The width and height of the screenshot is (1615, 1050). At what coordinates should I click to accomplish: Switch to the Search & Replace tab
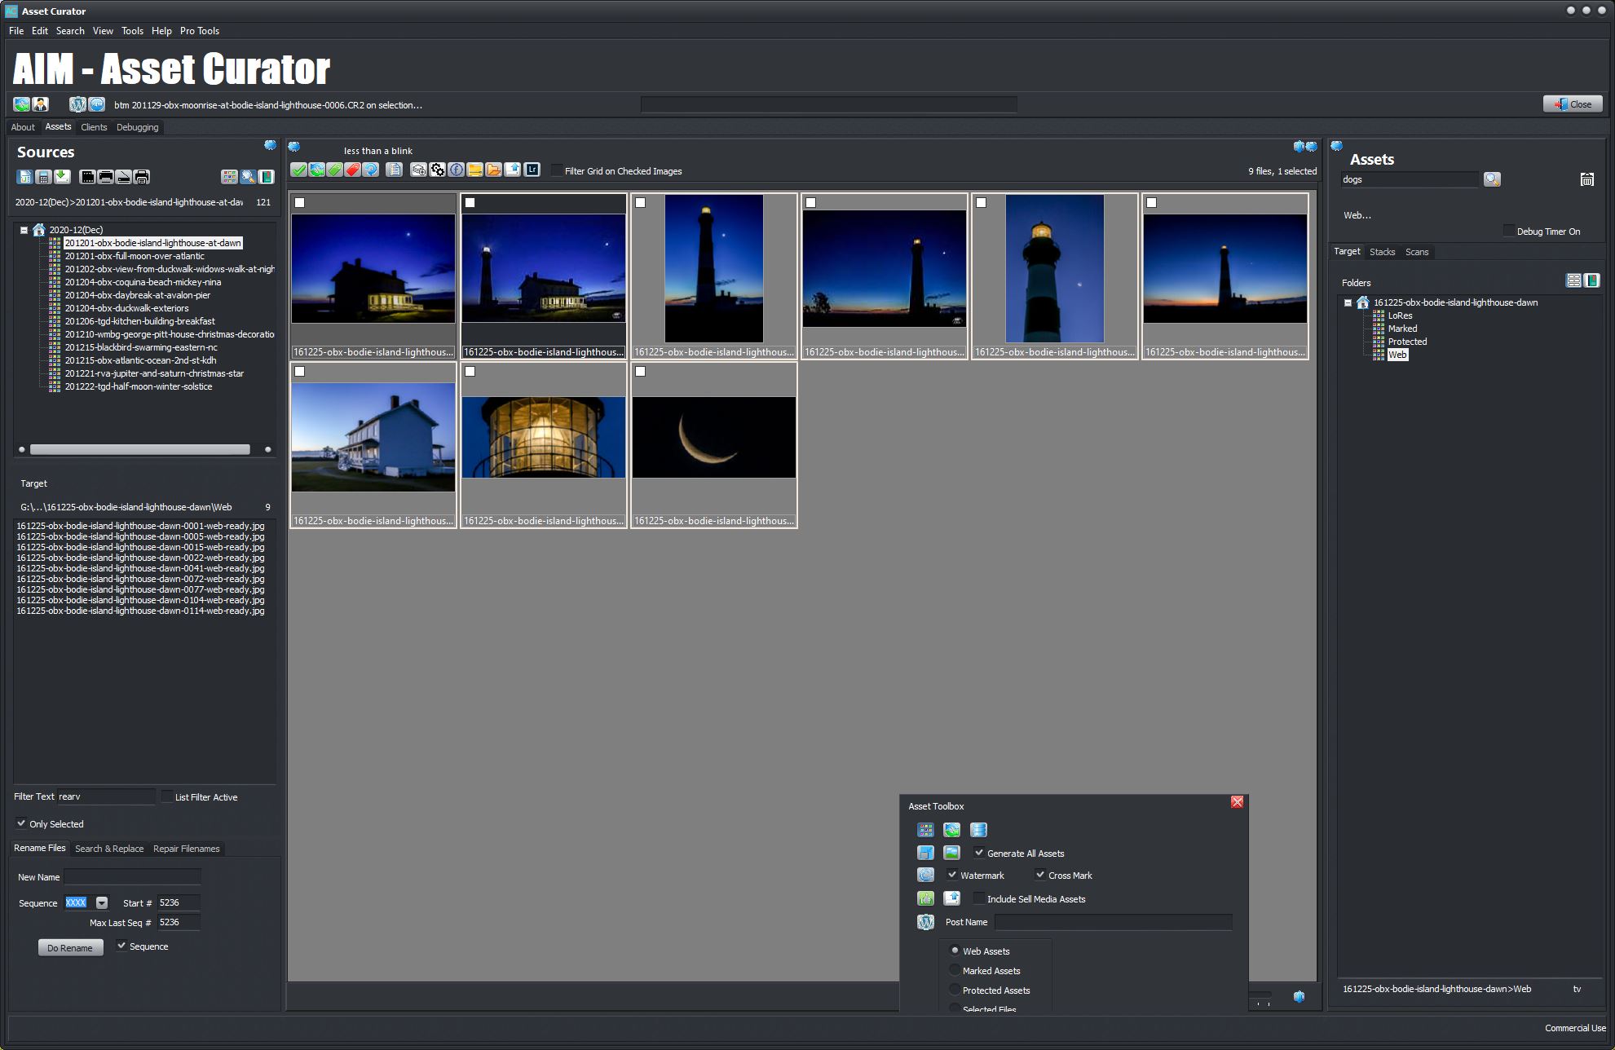(109, 849)
